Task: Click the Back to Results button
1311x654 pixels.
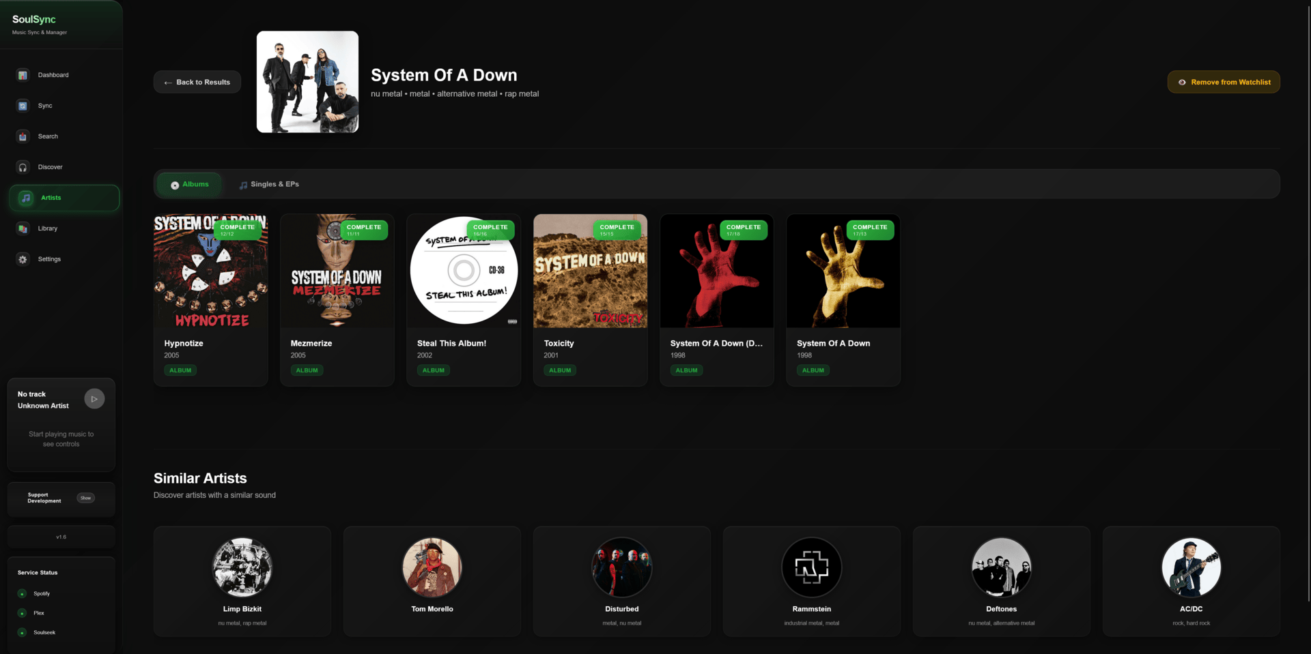Action: (197, 82)
